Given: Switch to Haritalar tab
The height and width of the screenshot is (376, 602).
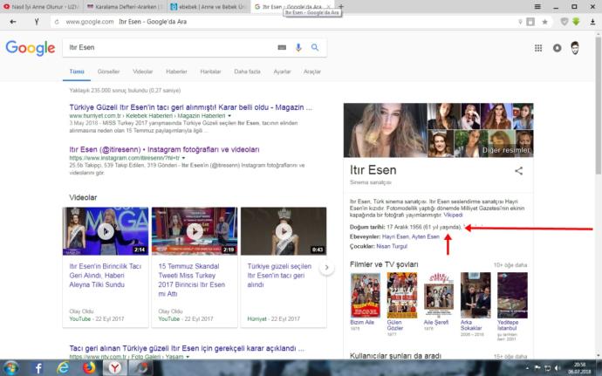Looking at the screenshot, I should tap(210, 72).
